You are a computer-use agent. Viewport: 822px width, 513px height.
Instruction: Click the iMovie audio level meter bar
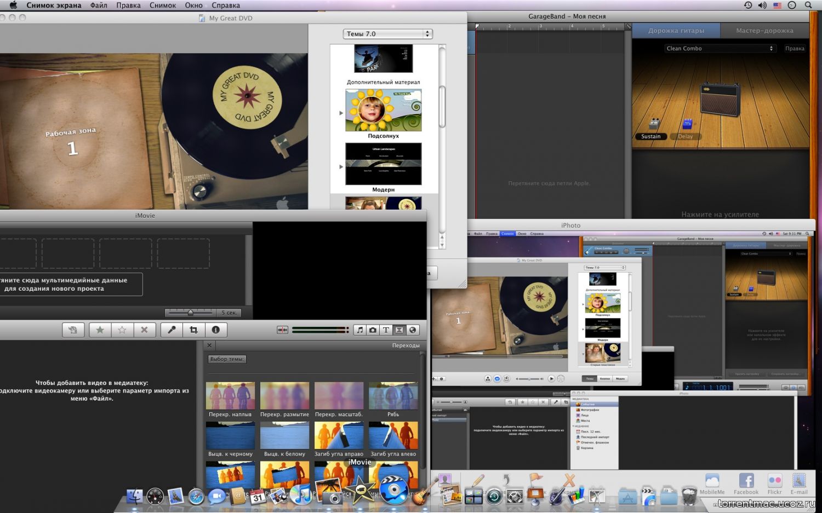click(x=320, y=330)
